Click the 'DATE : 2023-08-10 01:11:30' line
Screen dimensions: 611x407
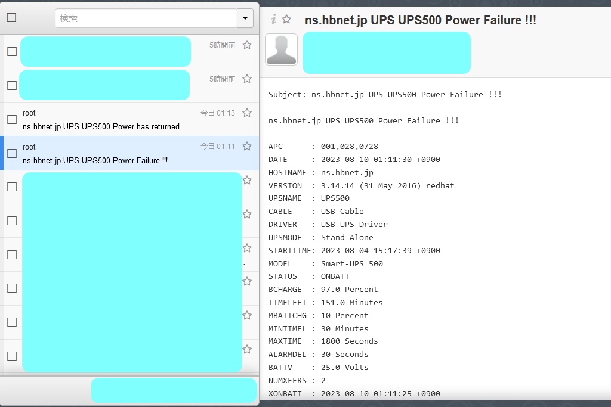click(x=354, y=160)
